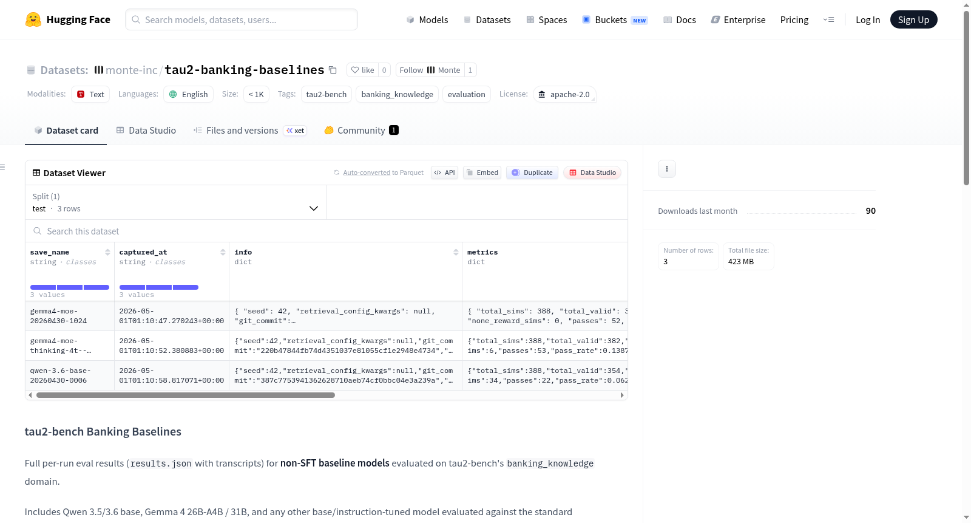
Task: Open the navigation overflow menu icon
Action: coord(828,19)
